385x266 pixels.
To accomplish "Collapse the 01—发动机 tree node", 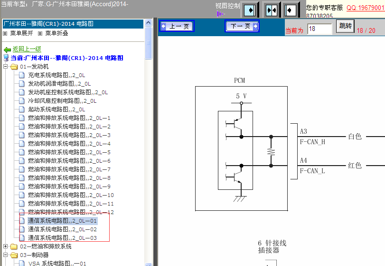I will point(6,67).
